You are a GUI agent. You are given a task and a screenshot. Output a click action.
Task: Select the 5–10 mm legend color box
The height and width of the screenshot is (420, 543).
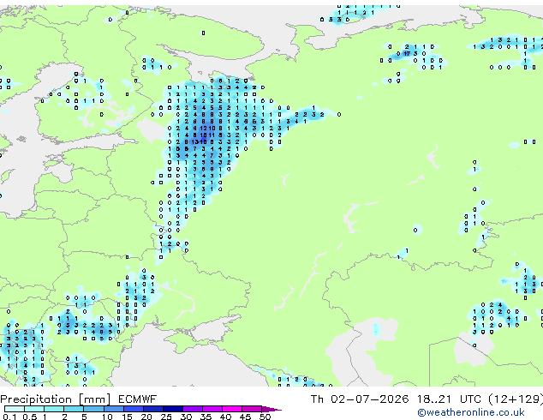click(x=93, y=409)
